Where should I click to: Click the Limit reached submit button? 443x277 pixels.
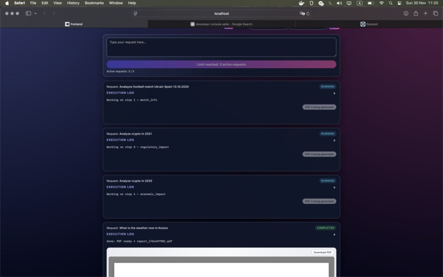pos(221,64)
